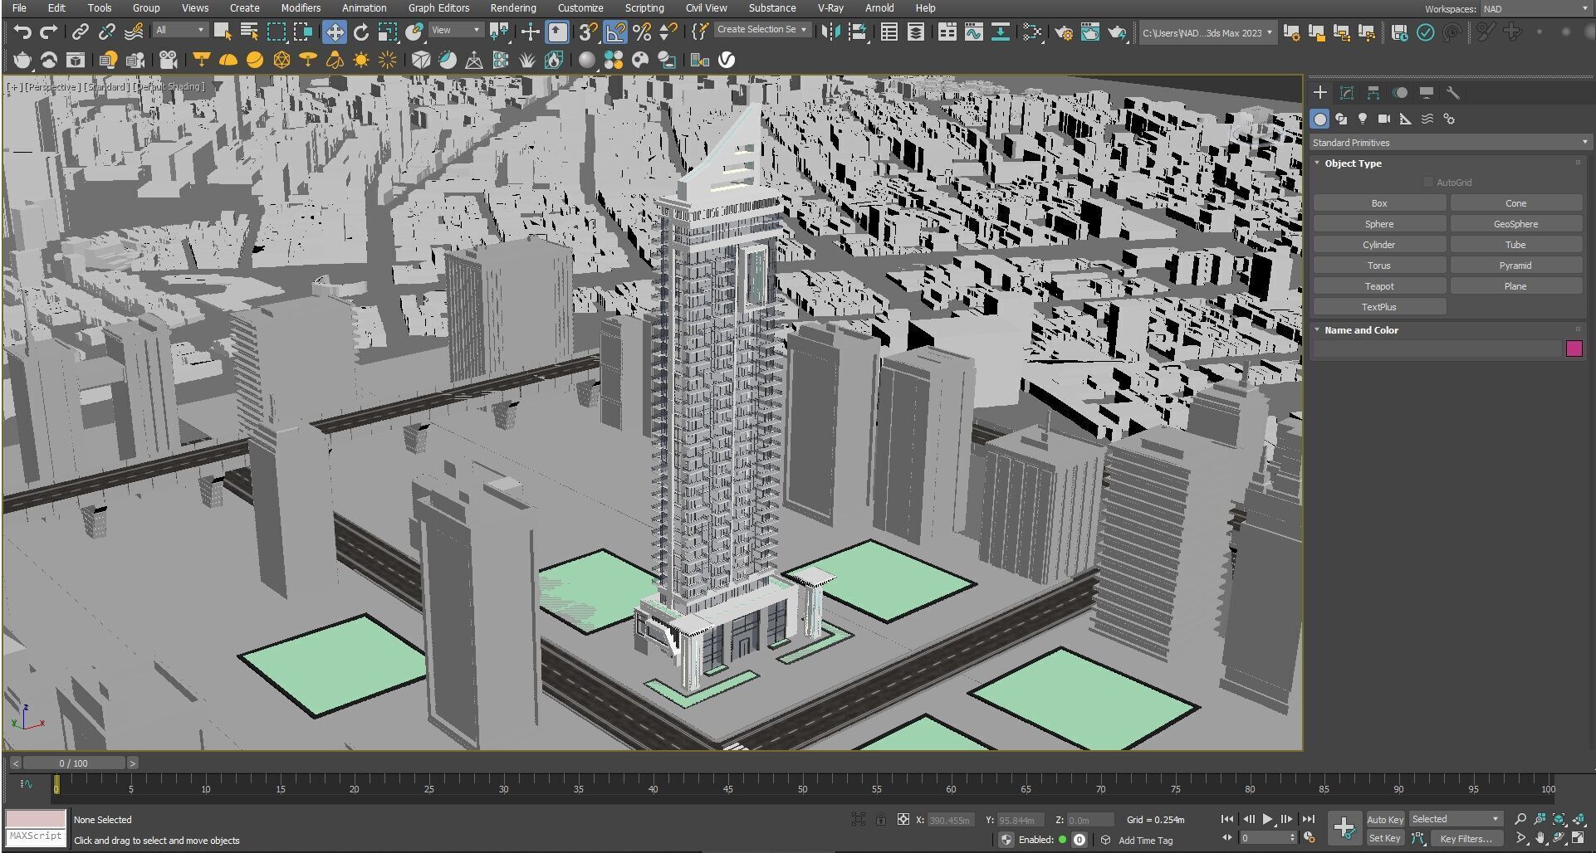Viewport: 1596px width, 853px height.
Task: Toggle Absolute/Offset transform type-in mode
Action: pyautogui.click(x=903, y=819)
